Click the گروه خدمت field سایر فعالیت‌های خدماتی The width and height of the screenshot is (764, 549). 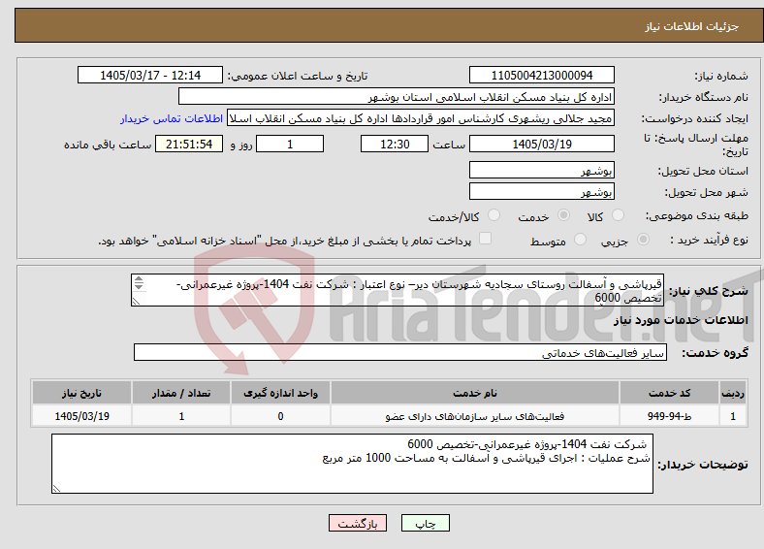[400, 352]
